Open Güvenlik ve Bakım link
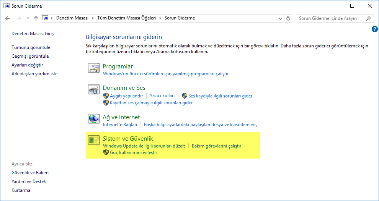This screenshot has width=379, height=201. click(x=30, y=173)
